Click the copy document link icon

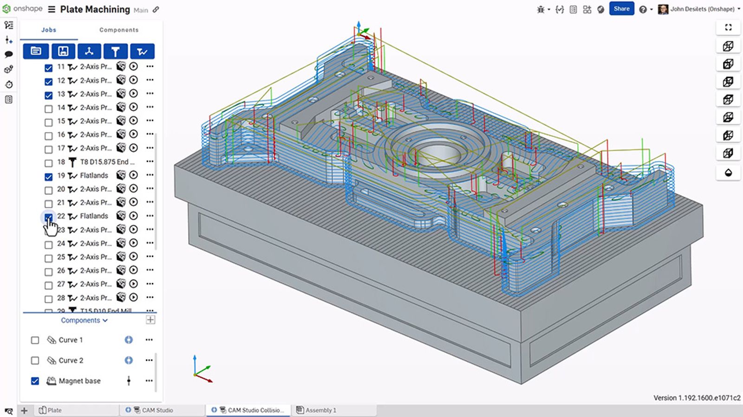156,9
